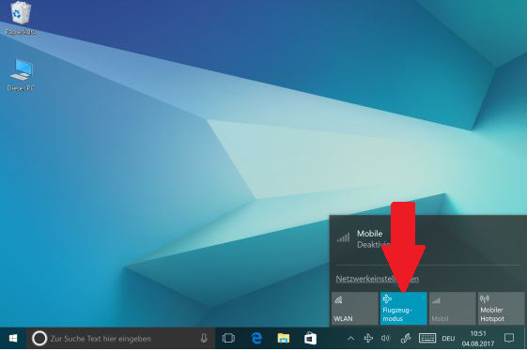Screen dimensions: 527x351
Task: Open Microsoft Edge from taskbar
Action: (x=256, y=338)
